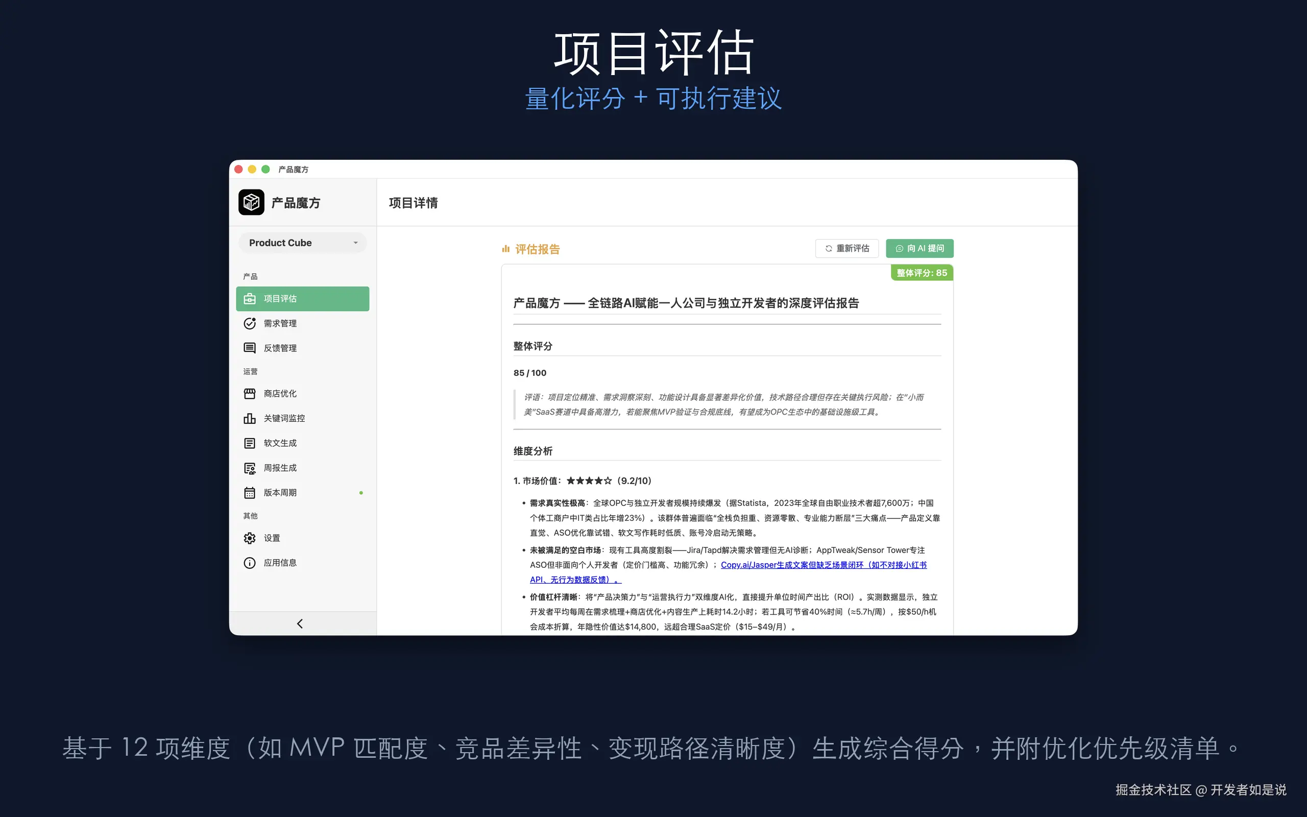The width and height of the screenshot is (1307, 817).
Task: Click the 反馈管理 comment icon
Action: click(250, 348)
